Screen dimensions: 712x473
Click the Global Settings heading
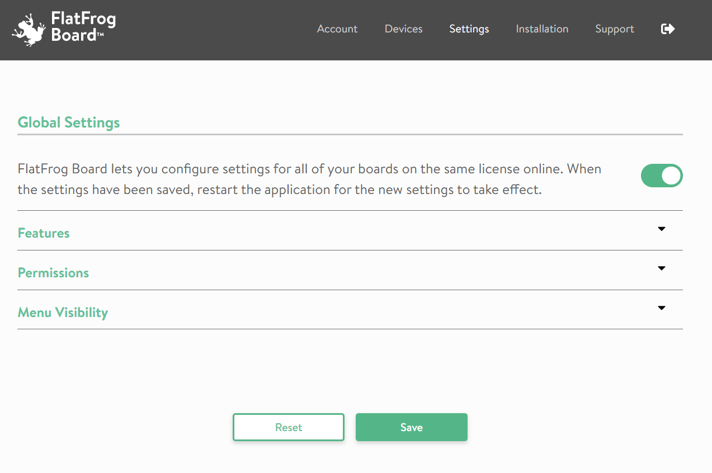coord(69,122)
